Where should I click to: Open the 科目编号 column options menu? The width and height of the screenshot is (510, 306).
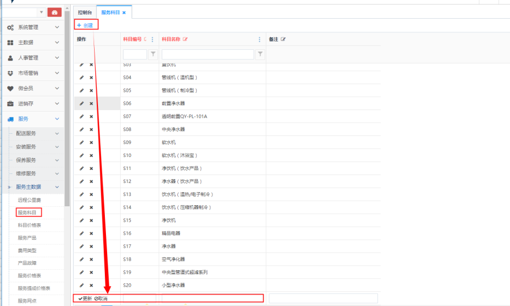pyautogui.click(x=152, y=39)
